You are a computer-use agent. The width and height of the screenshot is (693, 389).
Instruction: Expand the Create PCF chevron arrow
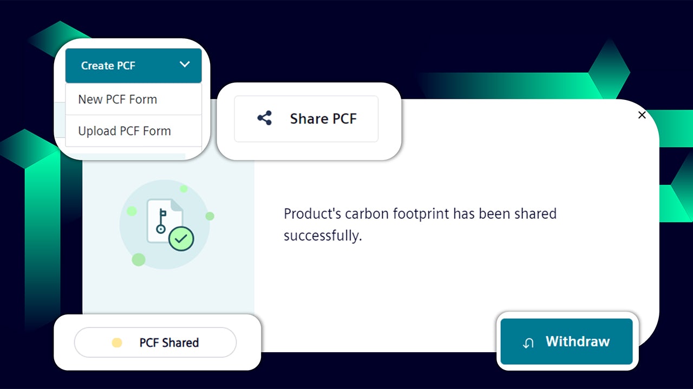point(185,65)
